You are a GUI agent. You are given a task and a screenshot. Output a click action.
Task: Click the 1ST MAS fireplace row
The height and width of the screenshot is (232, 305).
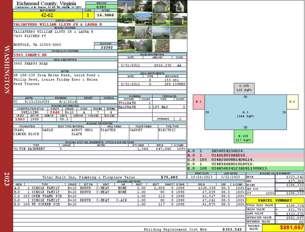(x=169, y=107)
